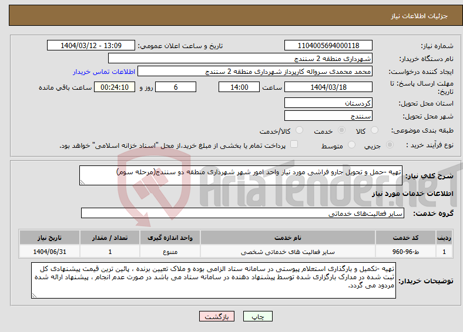Click the تاریخ نیاز column header
Screen dimensions: 463x332
49,238
